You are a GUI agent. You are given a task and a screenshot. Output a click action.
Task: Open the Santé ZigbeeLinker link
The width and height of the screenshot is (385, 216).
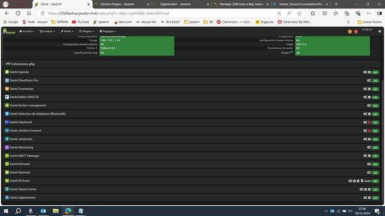tap(22, 198)
